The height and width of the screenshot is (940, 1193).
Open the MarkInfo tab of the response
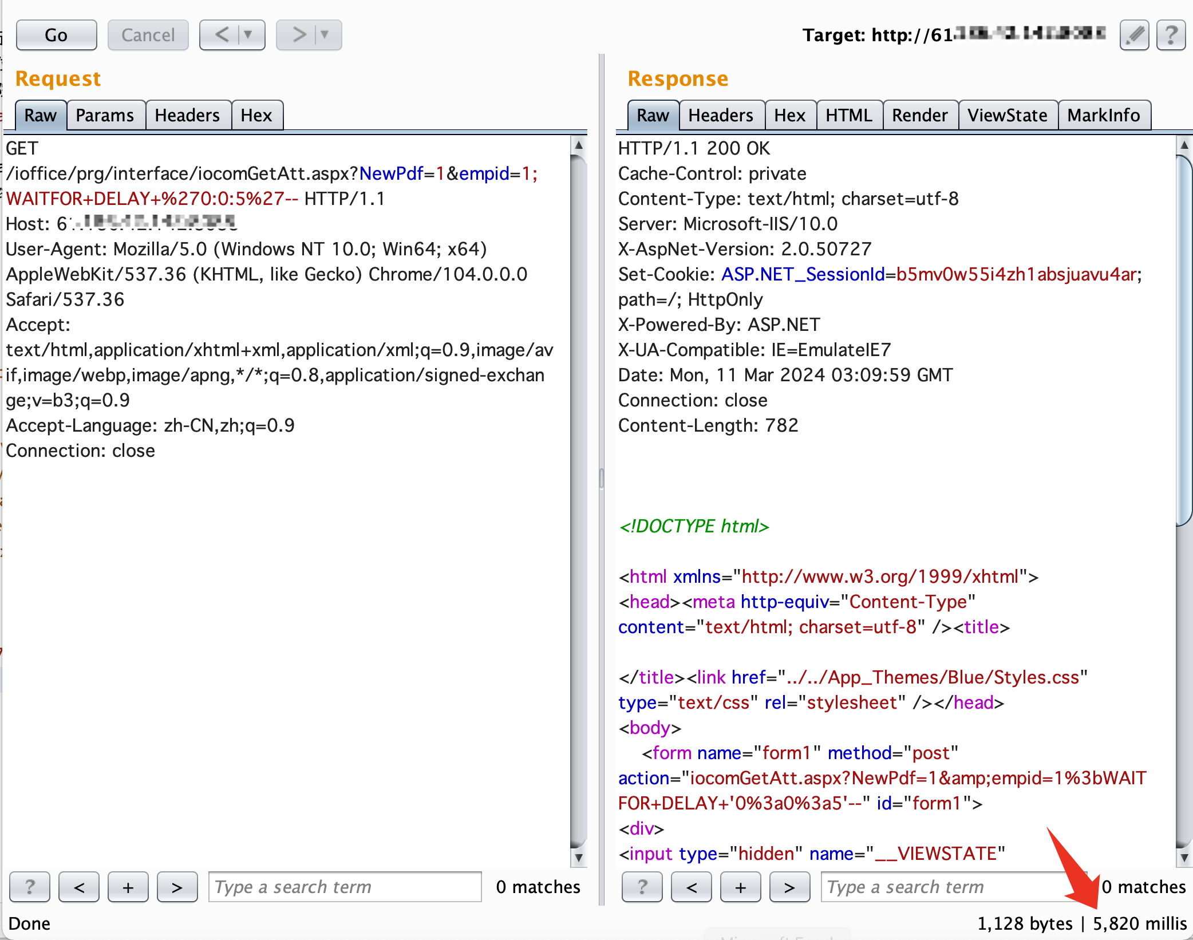1104,114
